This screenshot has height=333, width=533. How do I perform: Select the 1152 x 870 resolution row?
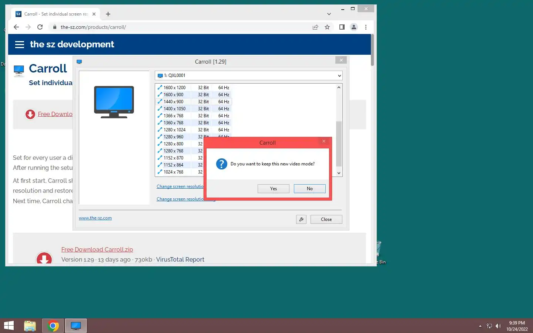pyautogui.click(x=180, y=158)
